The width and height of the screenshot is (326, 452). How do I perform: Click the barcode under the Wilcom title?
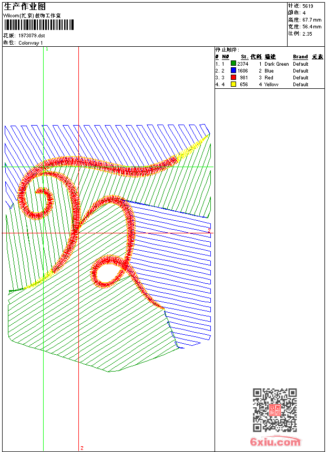pos(38,25)
